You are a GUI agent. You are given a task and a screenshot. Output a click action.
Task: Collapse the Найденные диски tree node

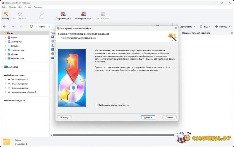(x=2, y=75)
